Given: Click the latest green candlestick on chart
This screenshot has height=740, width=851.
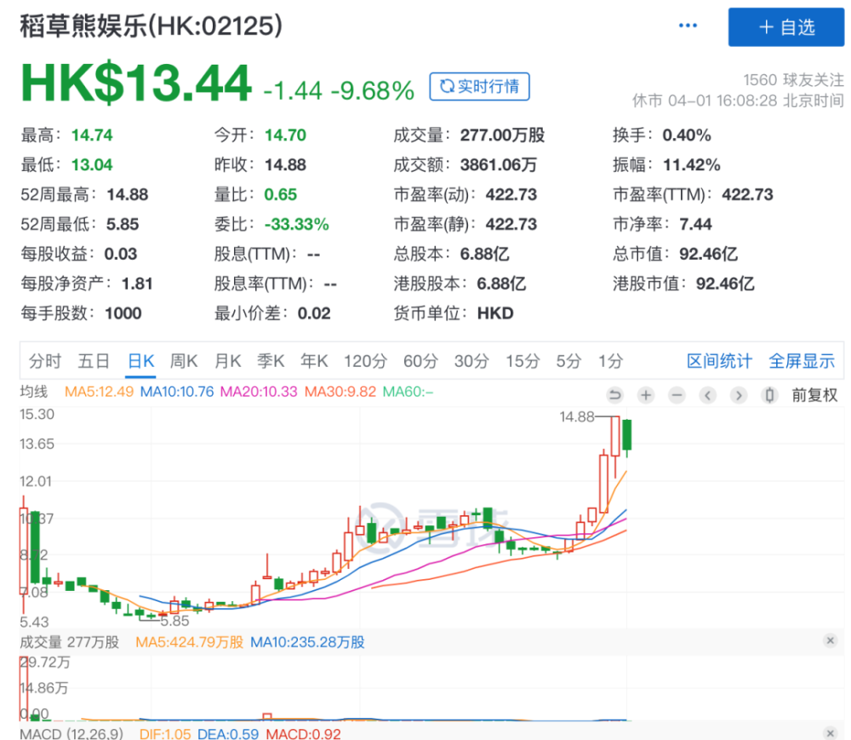Looking at the screenshot, I should click(627, 435).
